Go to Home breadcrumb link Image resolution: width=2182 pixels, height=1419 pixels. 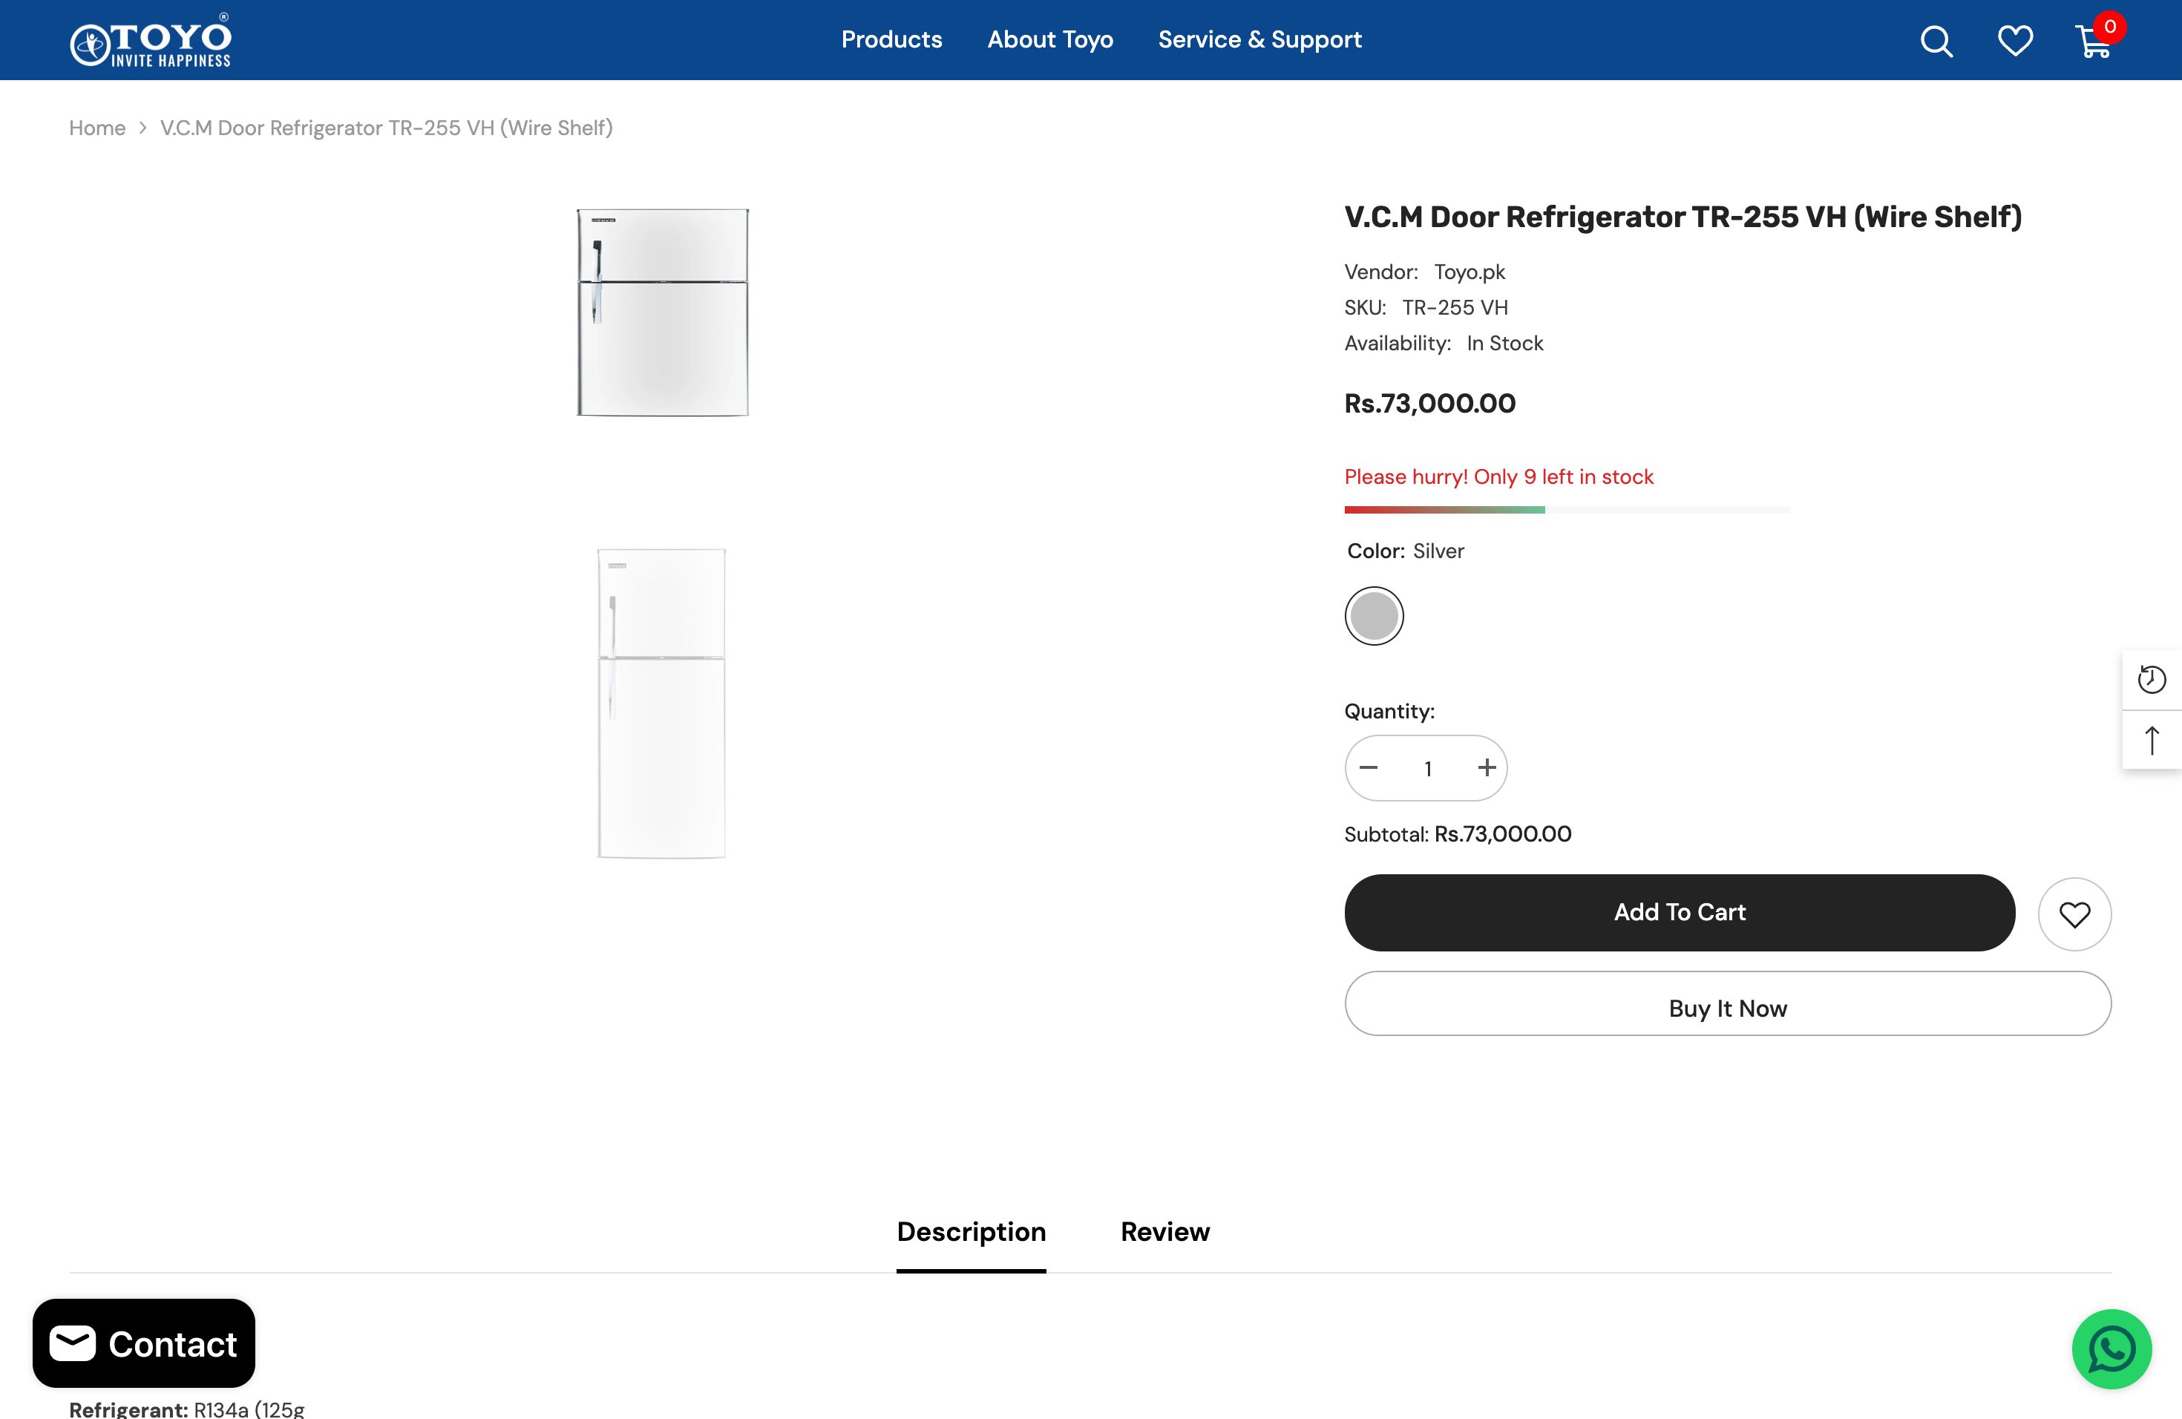coord(97,128)
